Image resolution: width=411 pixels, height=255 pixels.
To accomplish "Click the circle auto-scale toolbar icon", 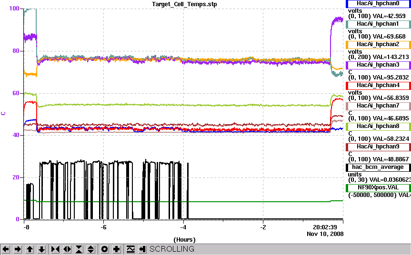I will (104, 249).
